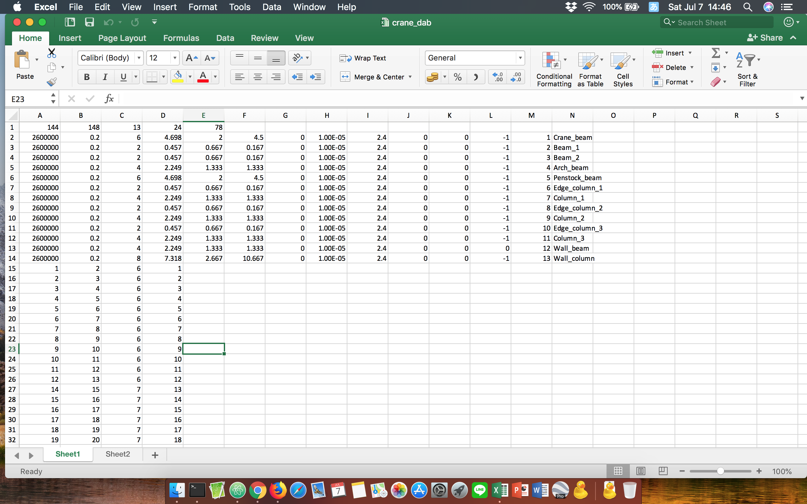
Task: Click Conditional Formatting button
Action: (554, 70)
